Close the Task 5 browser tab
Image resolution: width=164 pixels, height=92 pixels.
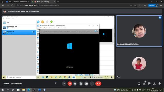coord(29,2)
